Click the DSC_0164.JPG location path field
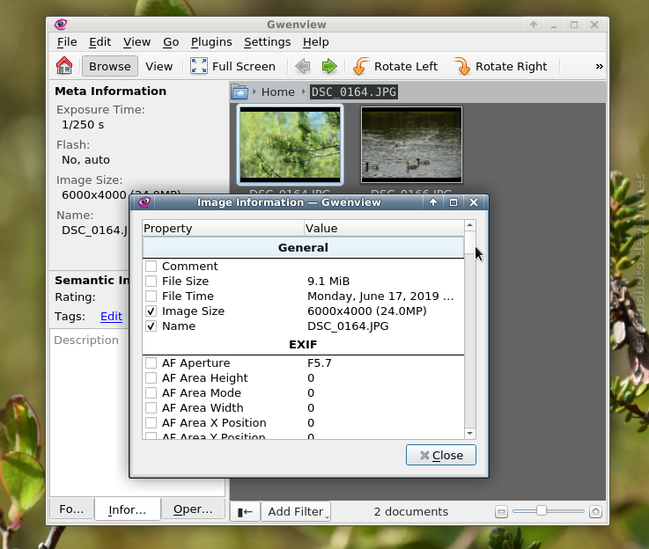 point(354,91)
